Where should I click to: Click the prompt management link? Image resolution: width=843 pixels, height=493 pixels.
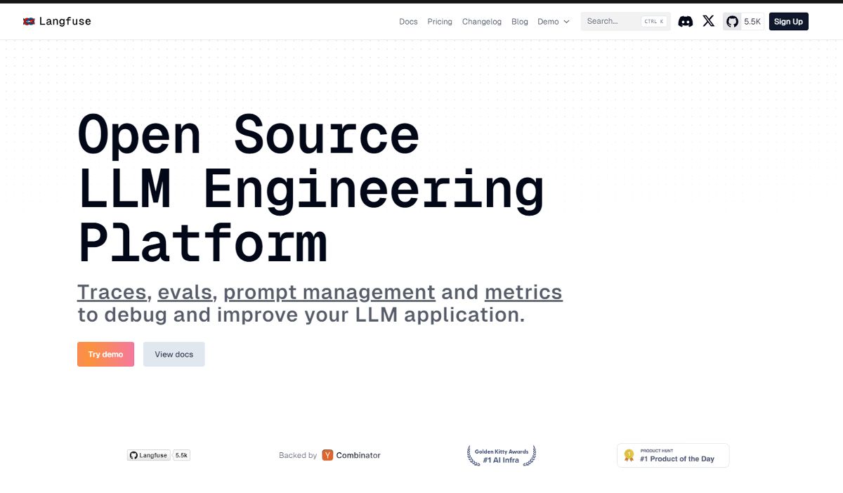click(329, 291)
